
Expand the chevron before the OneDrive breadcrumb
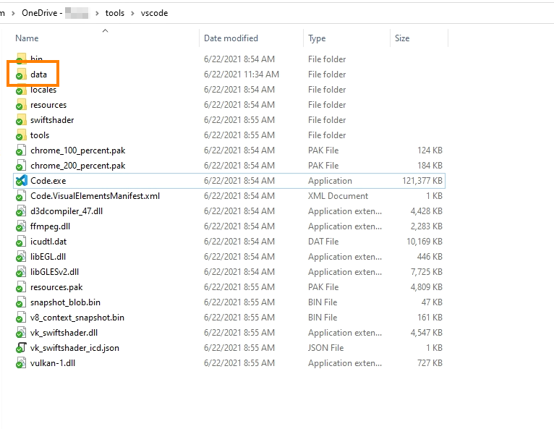point(14,14)
